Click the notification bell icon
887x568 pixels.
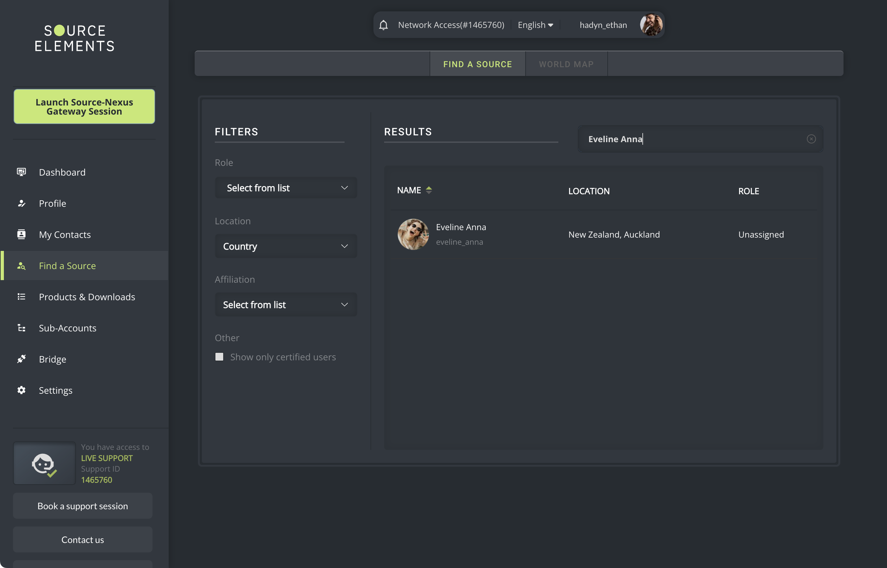tap(383, 25)
